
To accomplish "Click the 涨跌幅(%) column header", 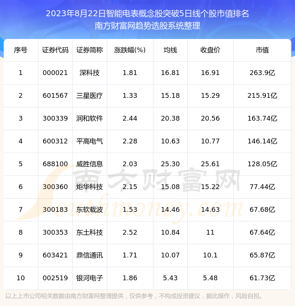I will 130,50.
